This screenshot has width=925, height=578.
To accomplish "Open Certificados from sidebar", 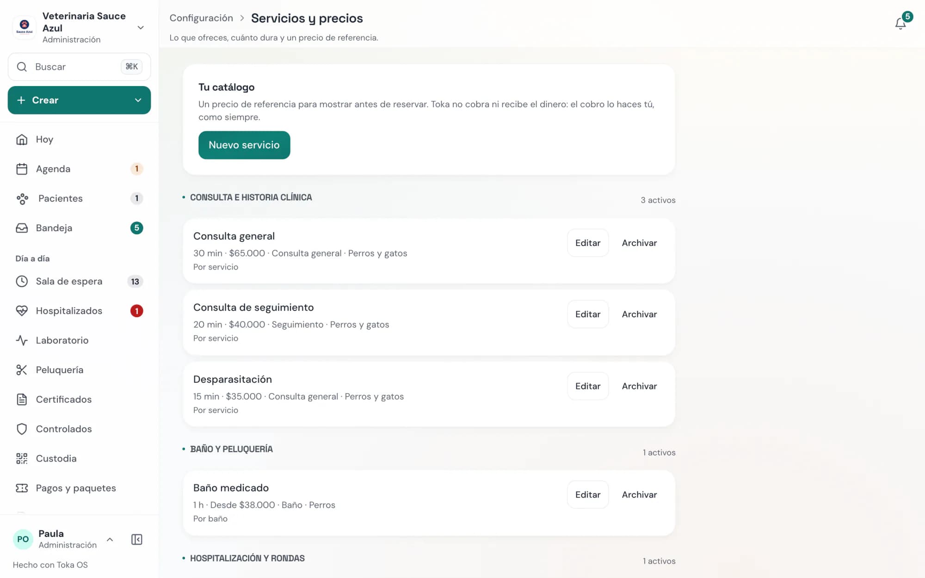I will [x=79, y=400].
